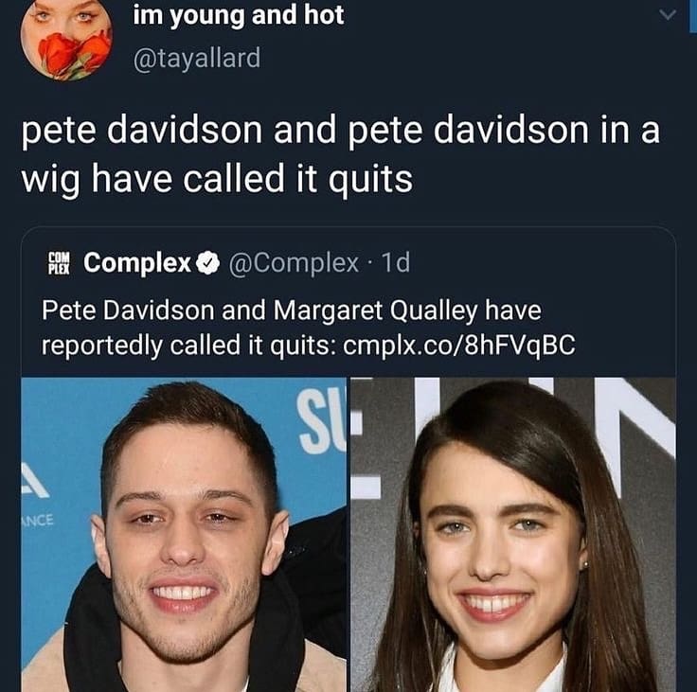This screenshot has height=692, width=697.
Task: Follow the cmplx.co/8hFVqBC link
Action: [459, 346]
